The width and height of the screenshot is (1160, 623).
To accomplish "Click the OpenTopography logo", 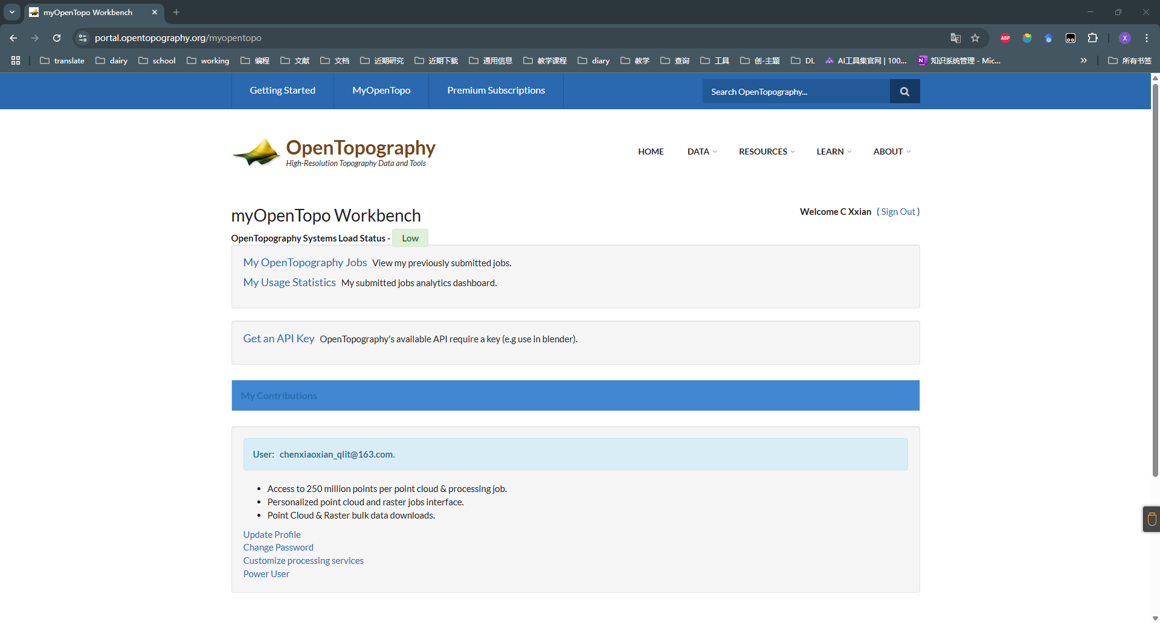I will [333, 152].
